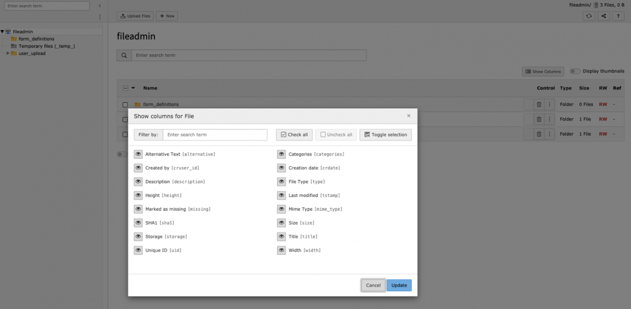Open selection dropdown arrow in list header
This screenshot has height=309, width=631.
point(133,88)
